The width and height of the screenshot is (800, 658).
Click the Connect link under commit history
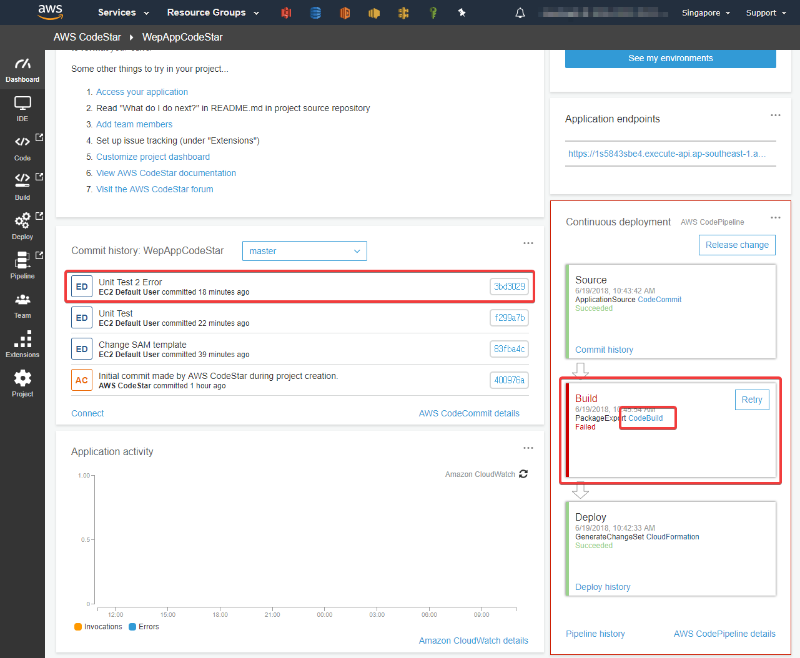tap(87, 413)
